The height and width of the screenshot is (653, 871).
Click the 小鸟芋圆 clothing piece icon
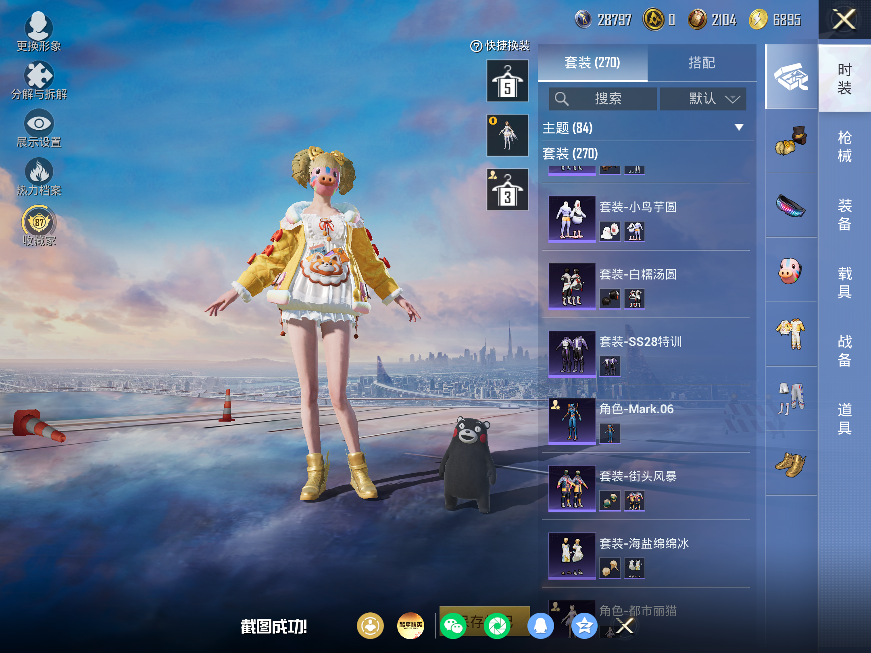click(x=634, y=231)
